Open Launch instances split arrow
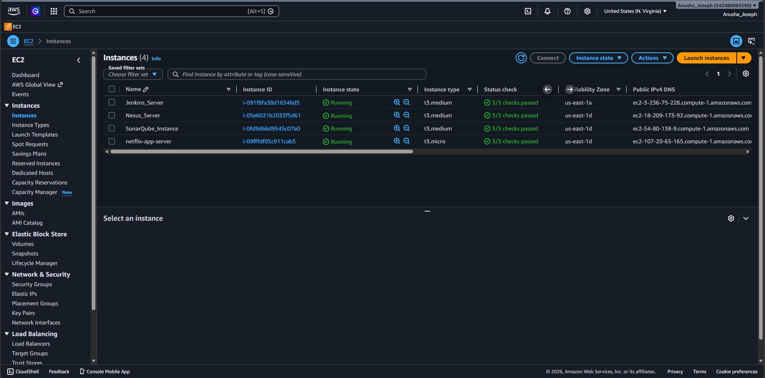The width and height of the screenshot is (765, 378). [744, 58]
